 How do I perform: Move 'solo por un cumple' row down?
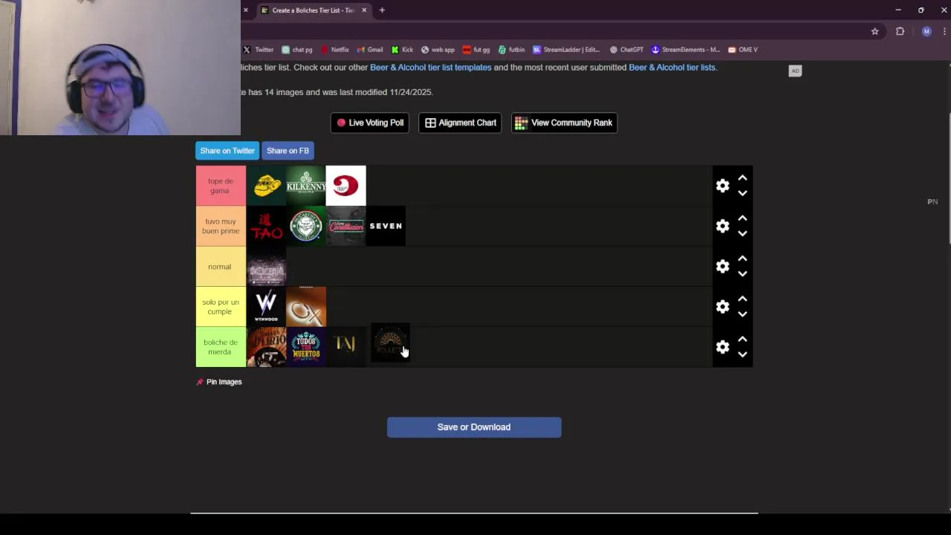coord(742,314)
